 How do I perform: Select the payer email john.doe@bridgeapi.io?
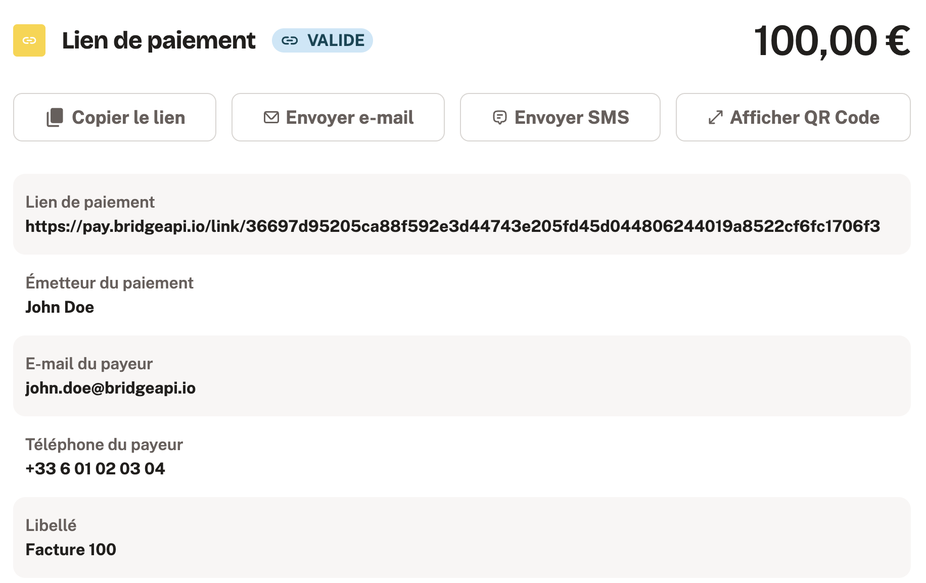[111, 388]
